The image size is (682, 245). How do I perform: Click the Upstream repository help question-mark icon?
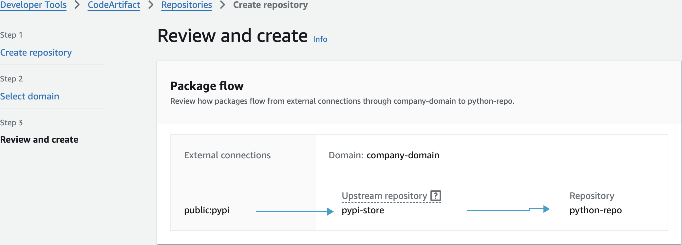435,196
